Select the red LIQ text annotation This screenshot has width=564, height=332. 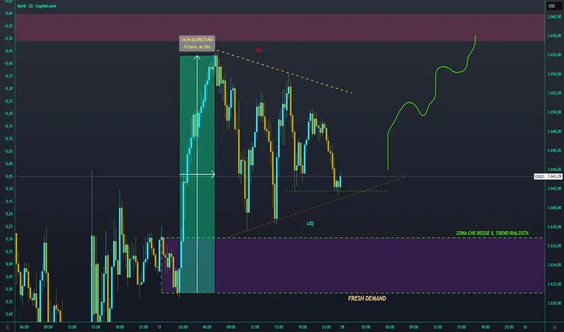[x=258, y=50]
